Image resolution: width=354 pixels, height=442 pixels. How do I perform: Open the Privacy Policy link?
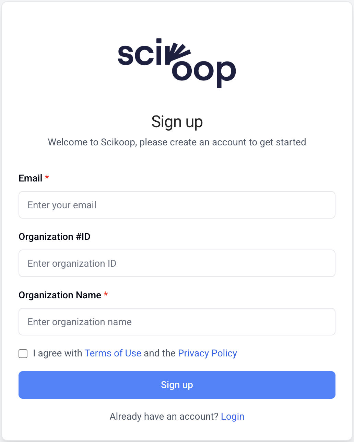pos(208,353)
